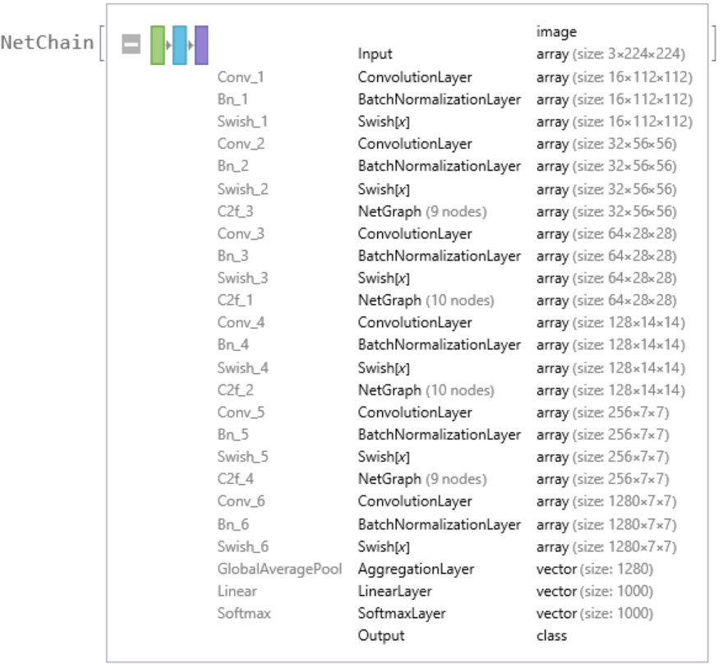Select the Softmax layer row
Image resolution: width=723 pixels, height=664 pixels.
point(244,613)
